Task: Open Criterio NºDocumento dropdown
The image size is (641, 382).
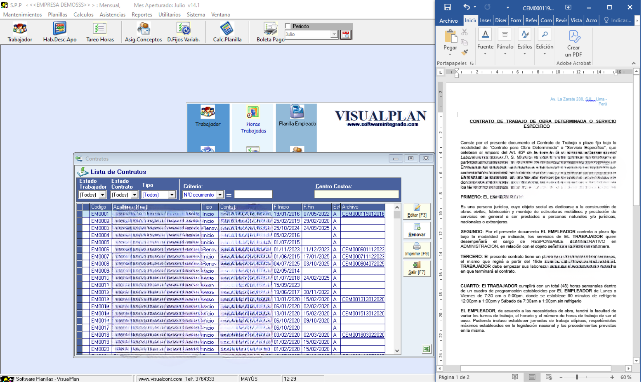Action: tap(220, 195)
